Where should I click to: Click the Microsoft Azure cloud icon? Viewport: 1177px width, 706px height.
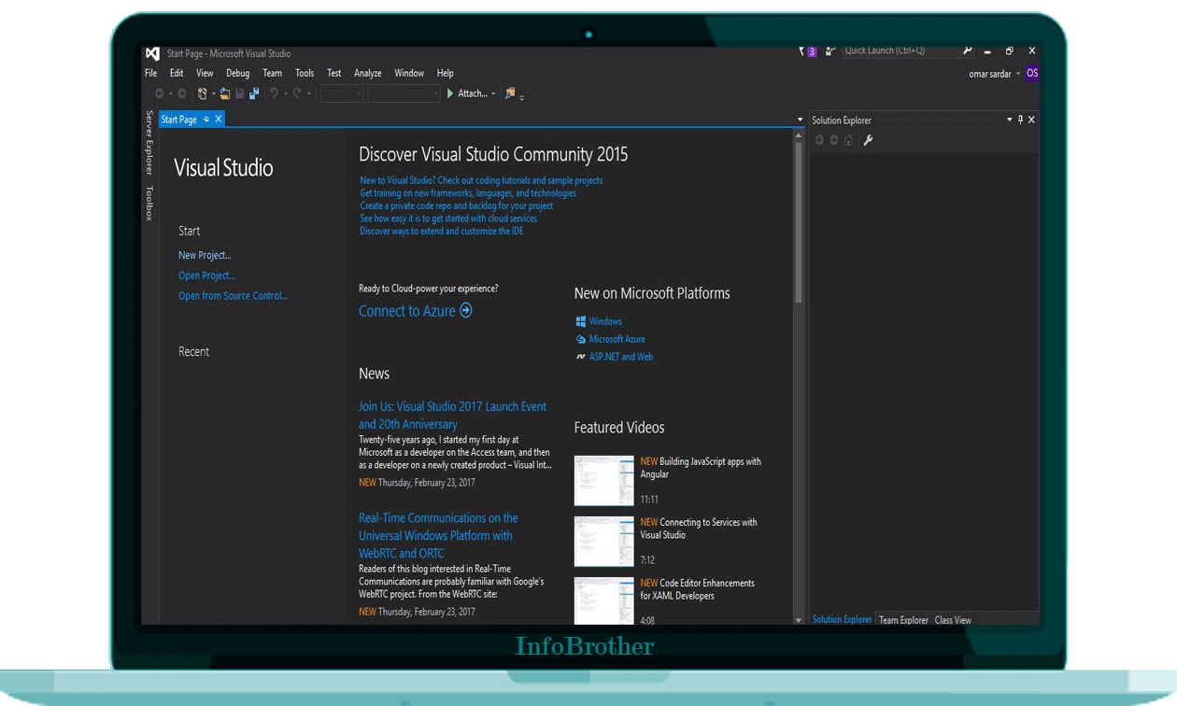point(580,339)
